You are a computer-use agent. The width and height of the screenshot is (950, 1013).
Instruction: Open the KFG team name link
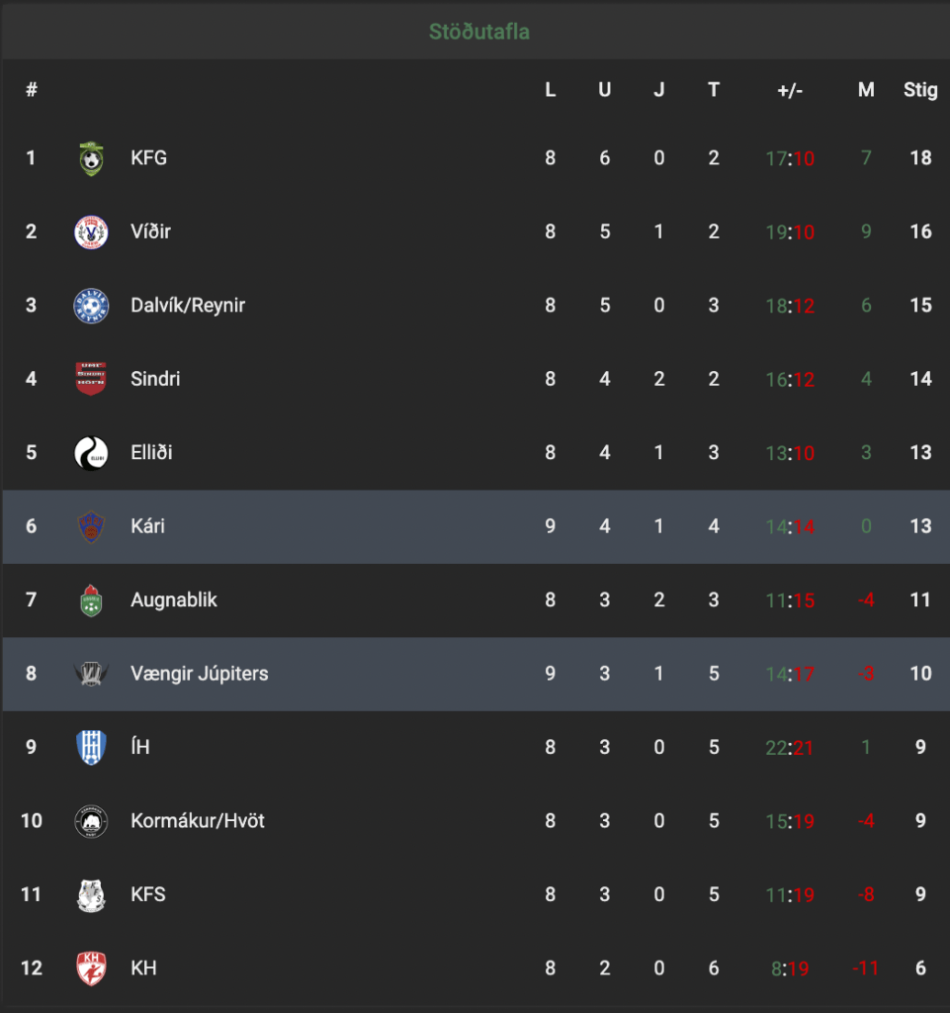tap(148, 158)
